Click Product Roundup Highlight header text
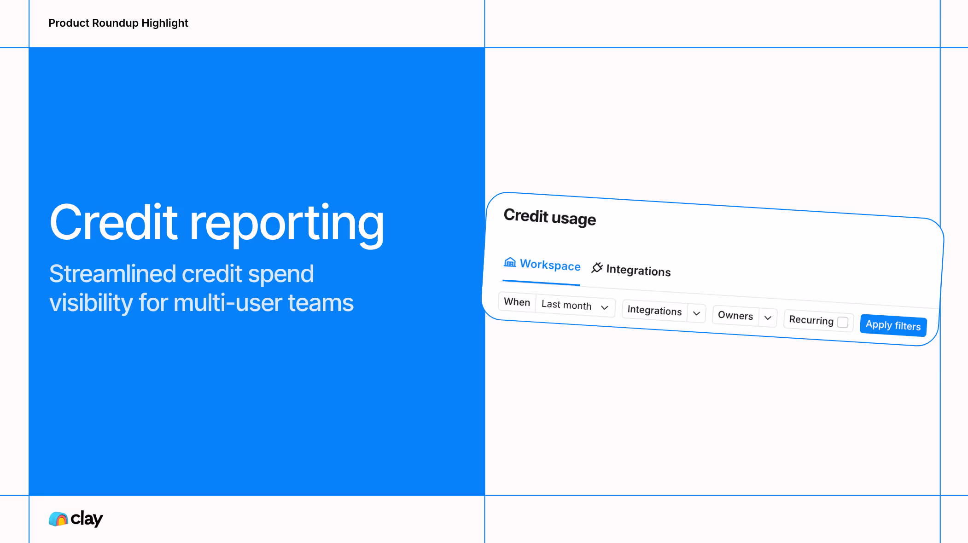Viewport: 968px width, 543px height. pyautogui.click(x=118, y=23)
